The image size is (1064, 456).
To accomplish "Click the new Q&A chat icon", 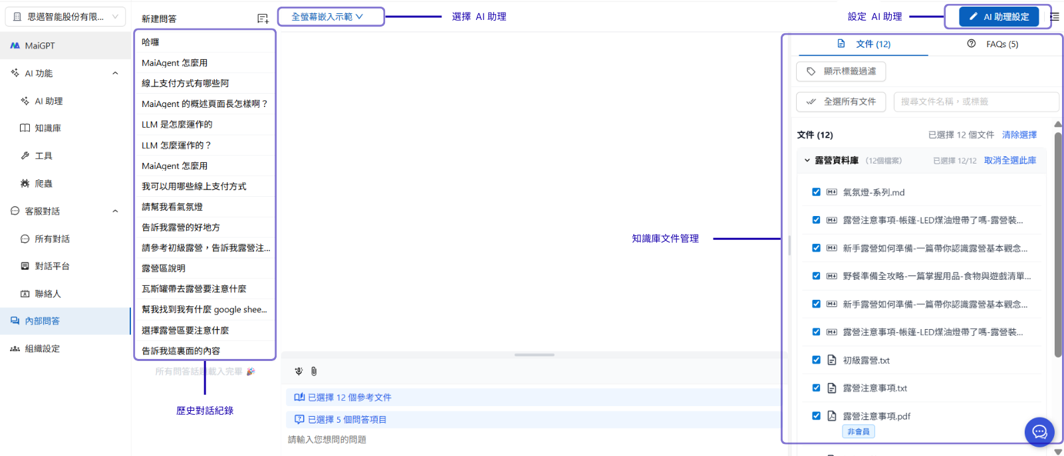I will [263, 19].
